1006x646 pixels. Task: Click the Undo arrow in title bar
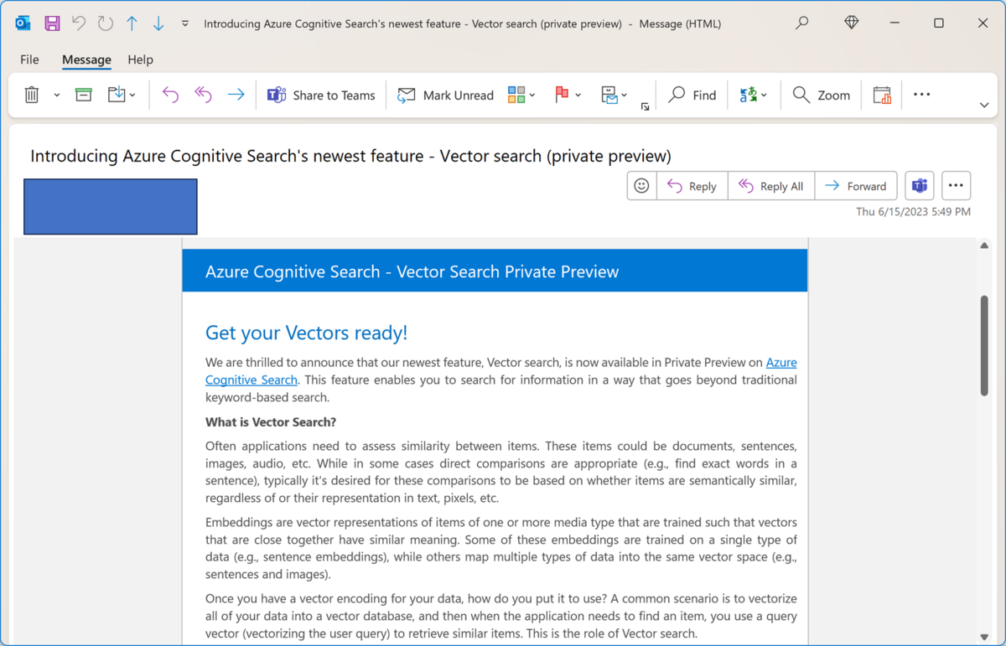79,23
